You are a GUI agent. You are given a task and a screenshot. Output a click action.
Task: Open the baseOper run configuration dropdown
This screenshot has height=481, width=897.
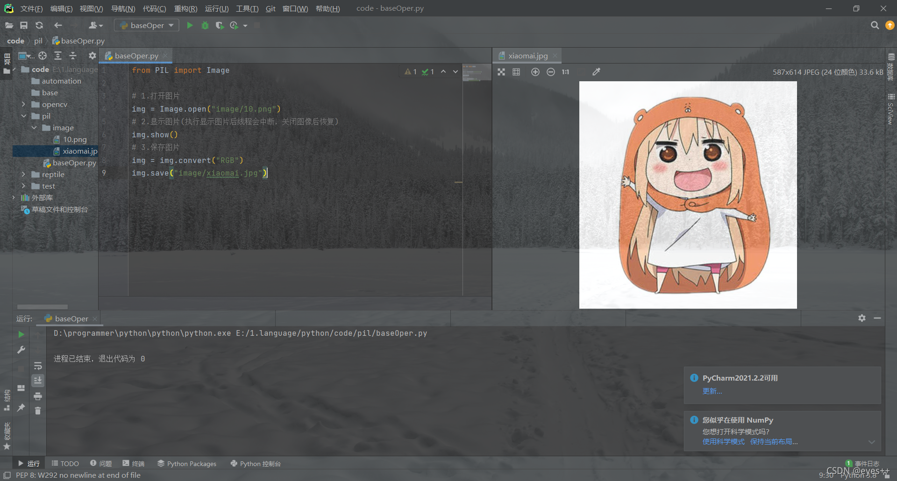147,25
